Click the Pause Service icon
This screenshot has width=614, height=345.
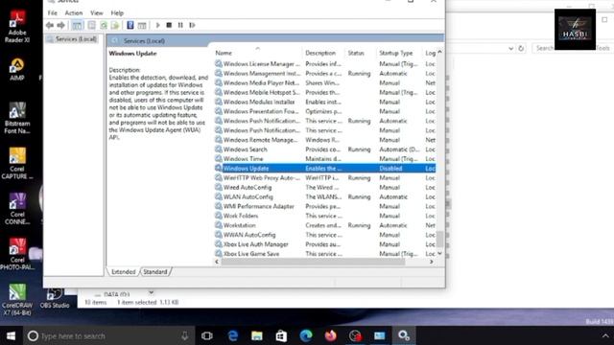(180, 26)
